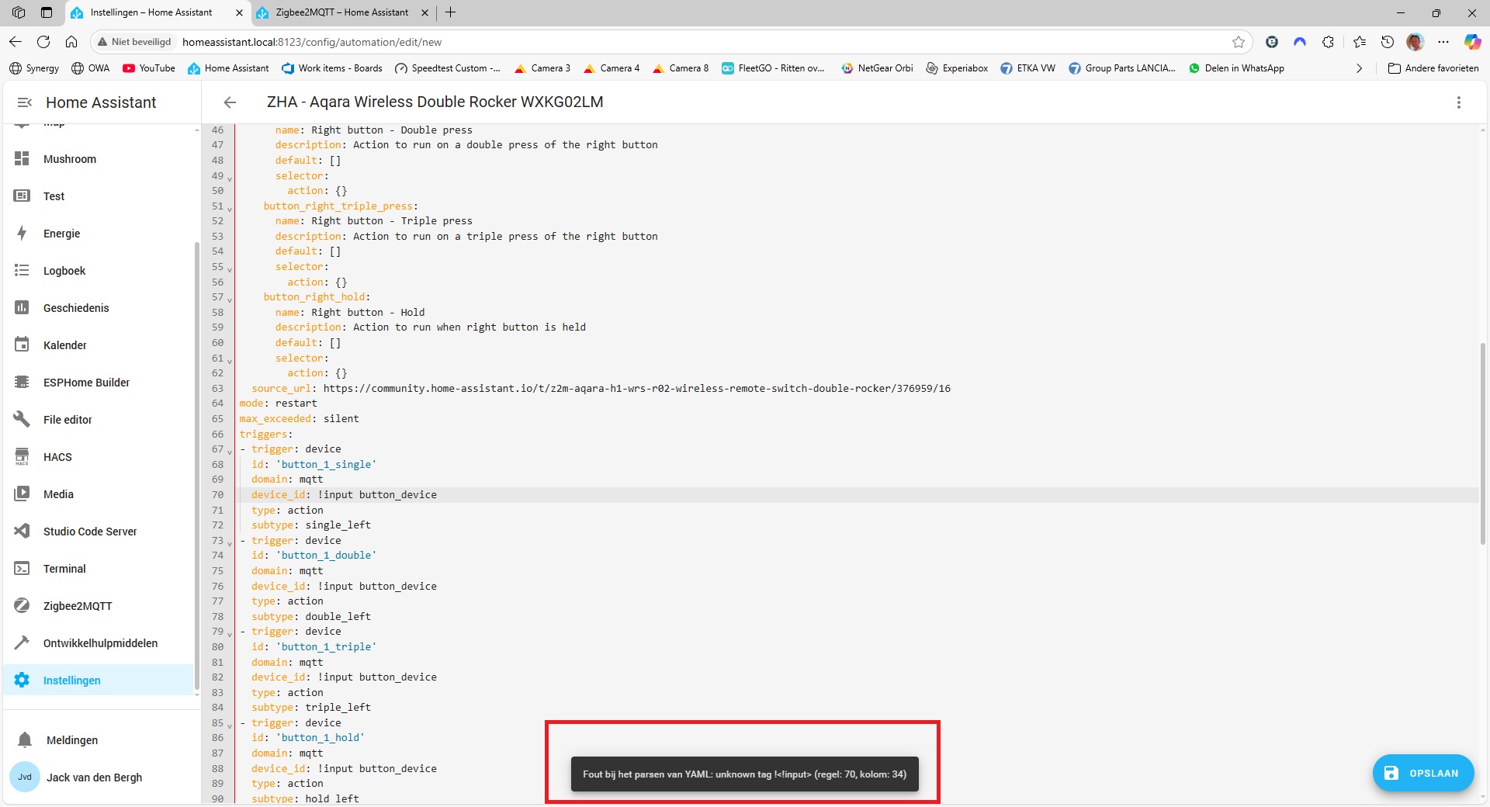
Task: Collapse code fold at line 57
Action: [230, 300]
